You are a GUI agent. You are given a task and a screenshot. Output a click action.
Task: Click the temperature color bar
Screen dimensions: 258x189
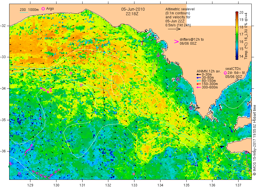click(237, 36)
